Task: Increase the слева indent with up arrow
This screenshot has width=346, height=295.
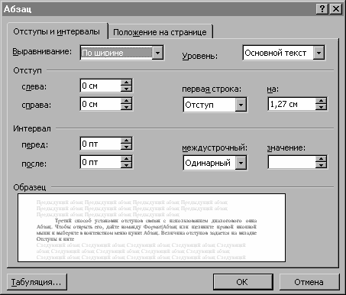Action: pos(126,83)
